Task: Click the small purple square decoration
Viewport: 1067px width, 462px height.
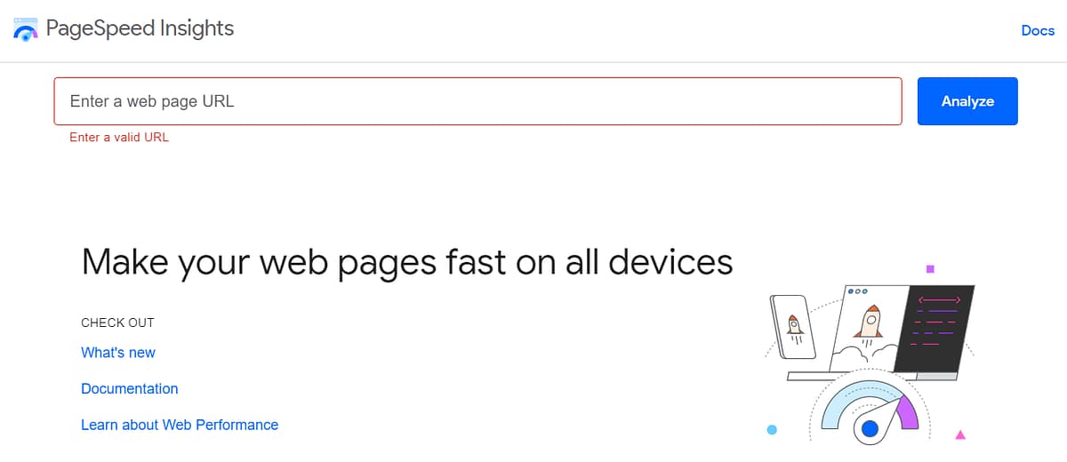Action: 930,268
